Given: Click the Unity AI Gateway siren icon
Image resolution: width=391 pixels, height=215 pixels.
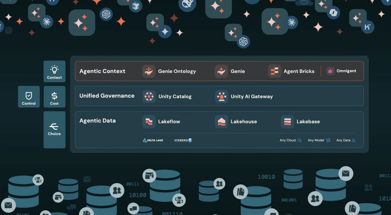Looking at the screenshot, I should click(x=221, y=96).
